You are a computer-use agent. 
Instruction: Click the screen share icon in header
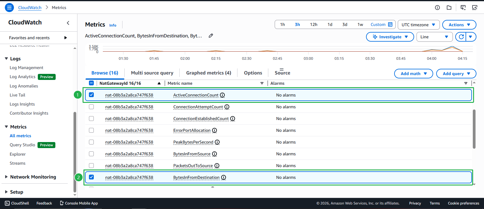pyautogui.click(x=475, y=8)
